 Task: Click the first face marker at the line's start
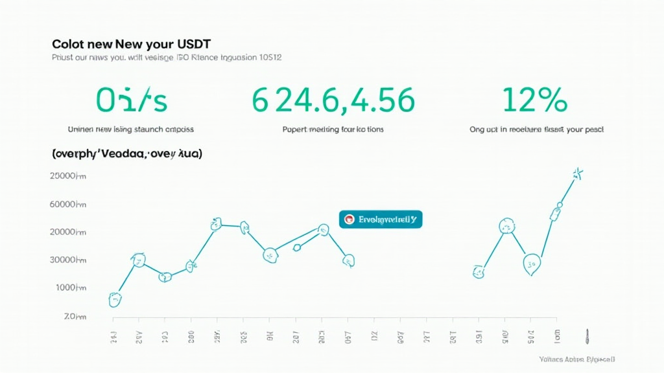tap(115, 299)
